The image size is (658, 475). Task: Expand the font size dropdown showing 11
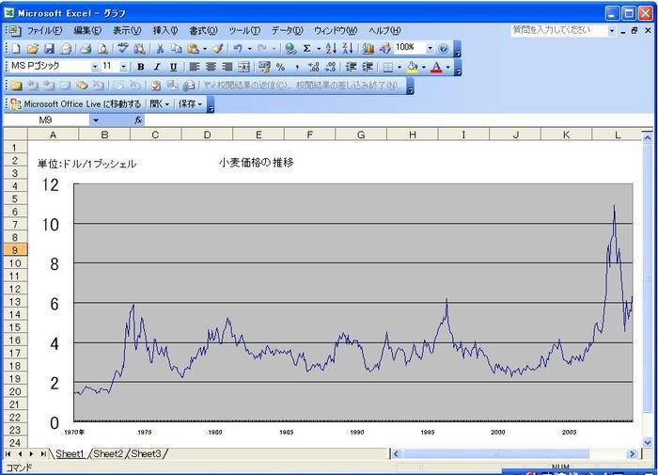tap(124, 67)
